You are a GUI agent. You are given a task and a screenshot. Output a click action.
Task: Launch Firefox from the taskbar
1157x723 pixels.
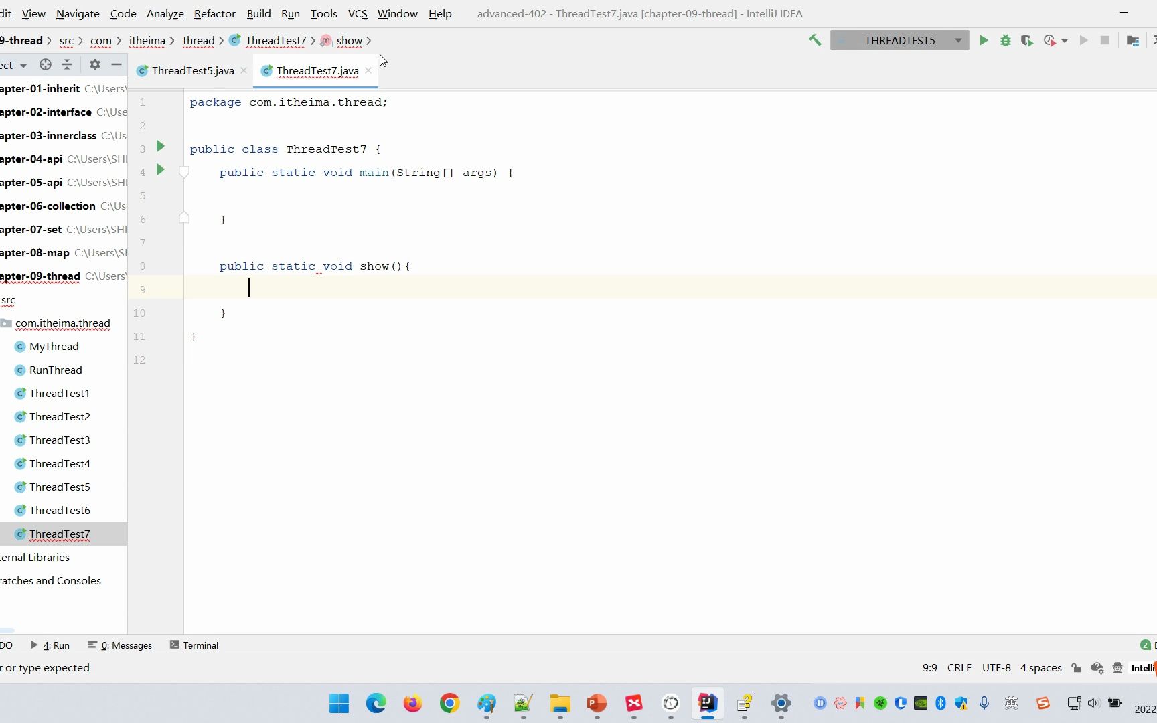click(412, 703)
